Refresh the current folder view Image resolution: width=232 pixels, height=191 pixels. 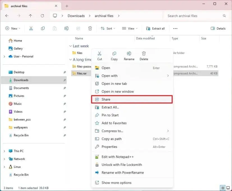[x=42, y=16]
